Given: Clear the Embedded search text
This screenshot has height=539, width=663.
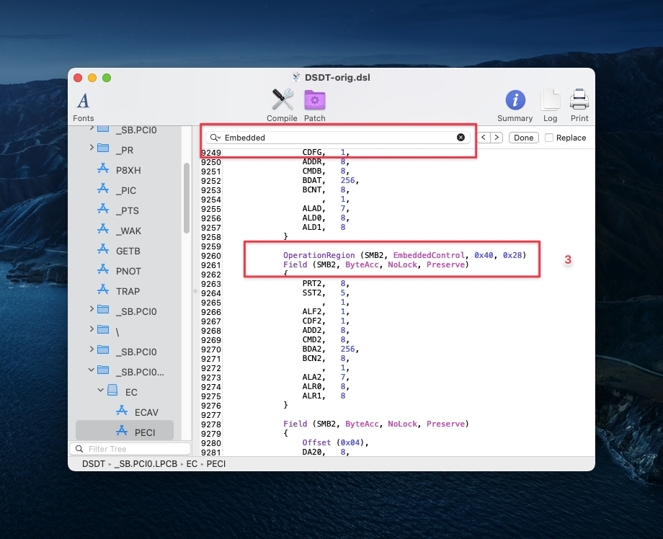Looking at the screenshot, I should pyautogui.click(x=460, y=138).
